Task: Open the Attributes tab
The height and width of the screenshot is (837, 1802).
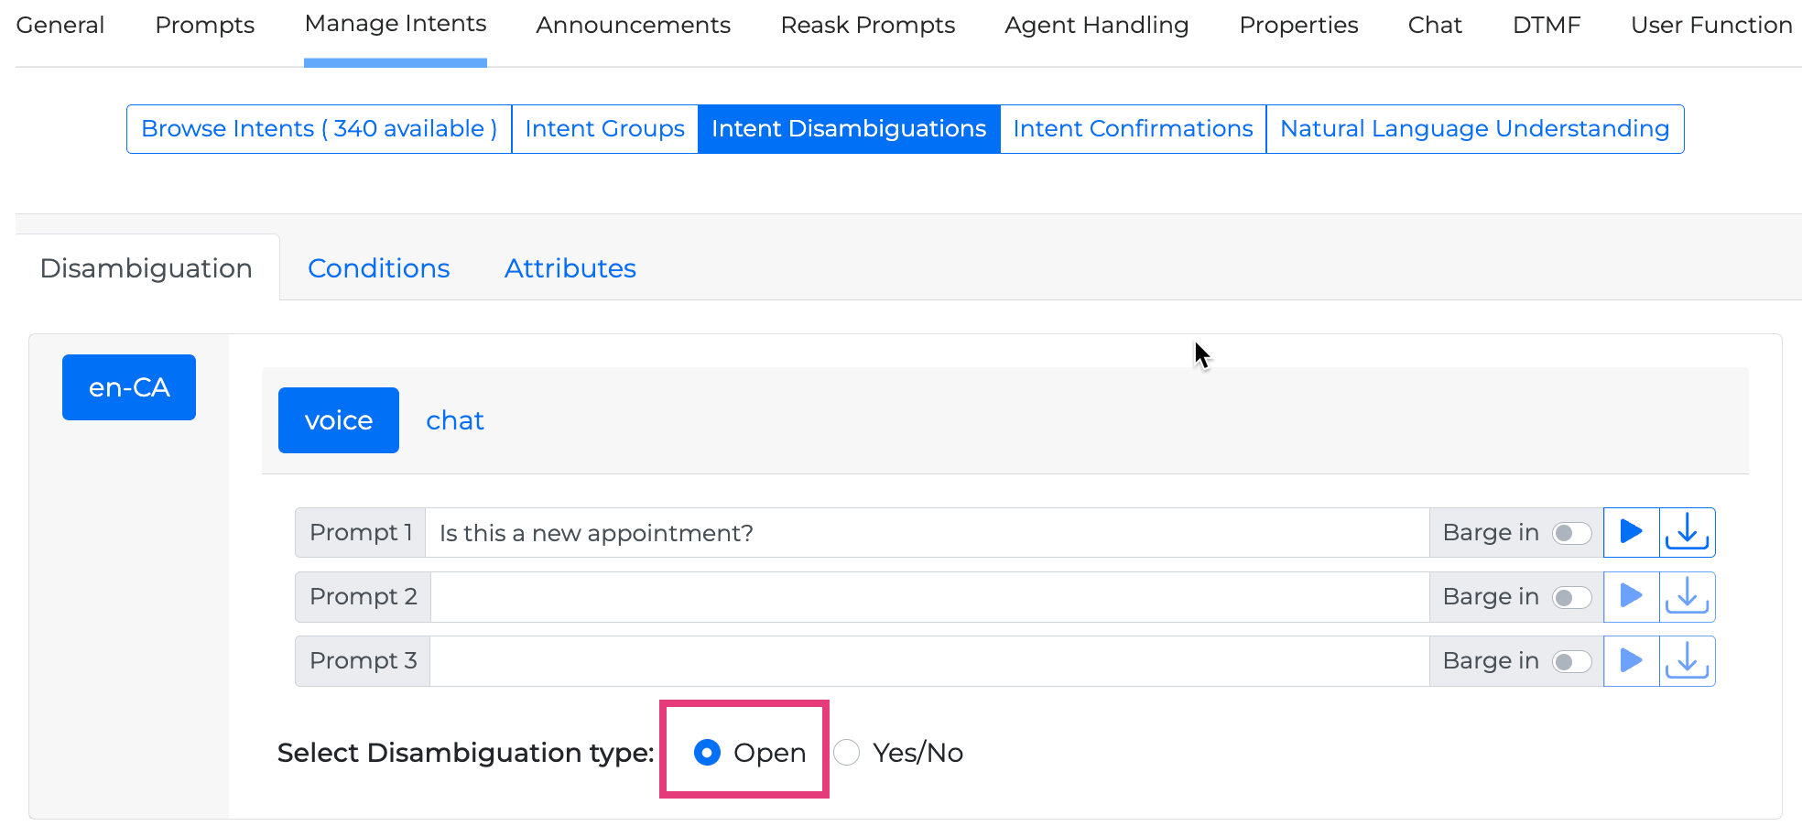Action: click(x=570, y=268)
